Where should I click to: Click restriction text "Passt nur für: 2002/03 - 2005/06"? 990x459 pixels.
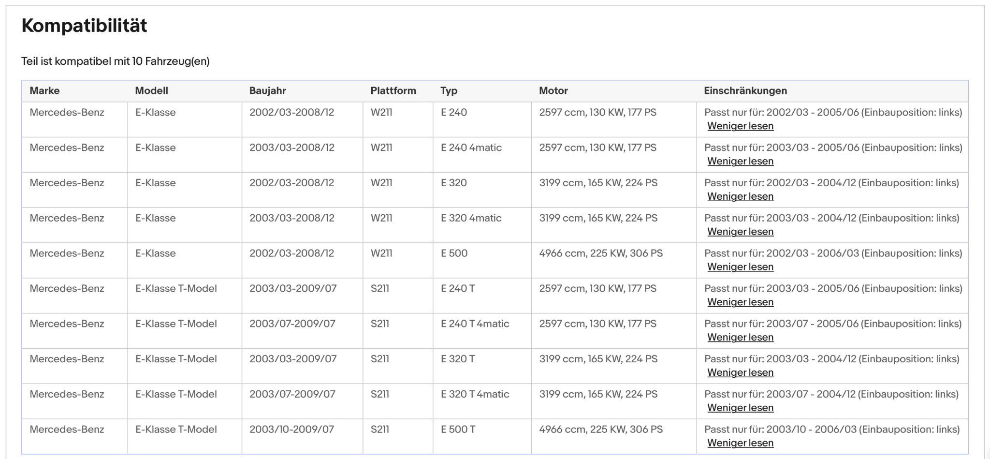[782, 112]
